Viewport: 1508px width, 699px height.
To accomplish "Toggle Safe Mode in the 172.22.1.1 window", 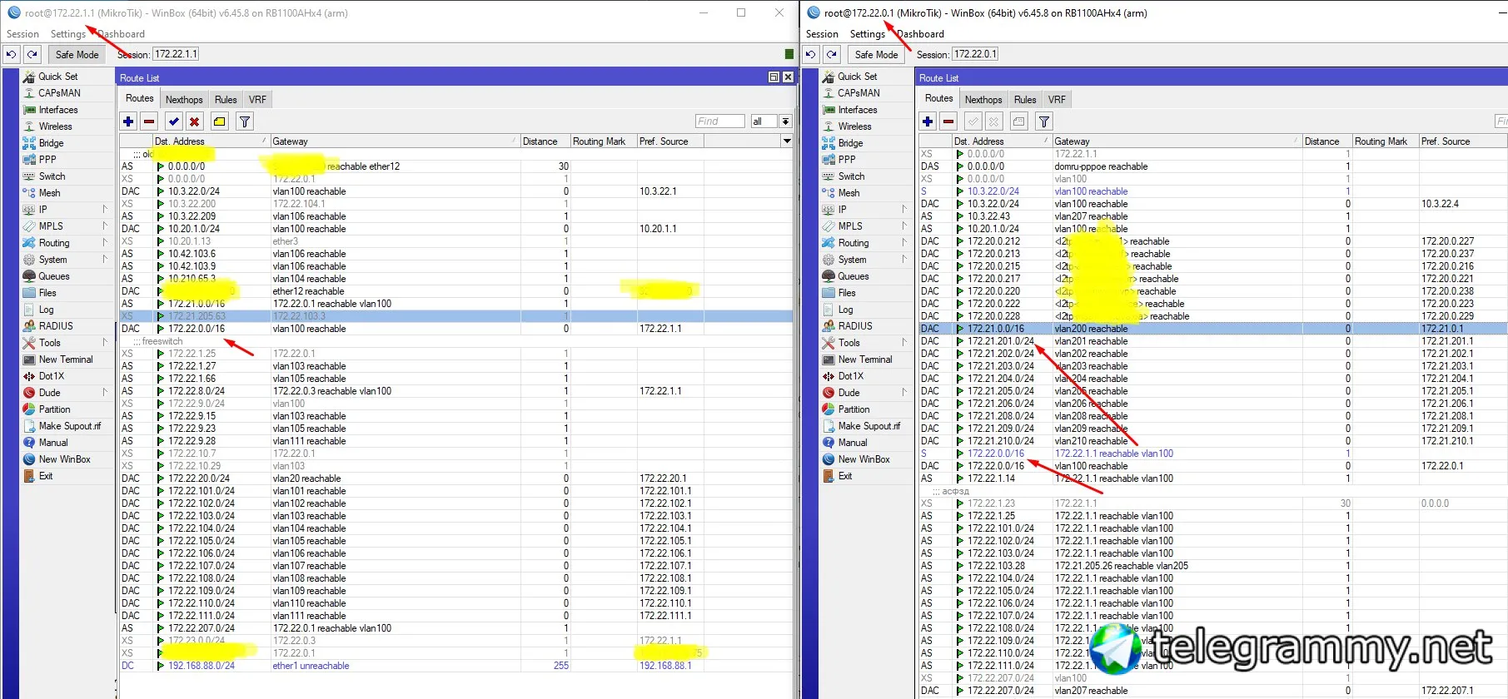I will coord(77,54).
